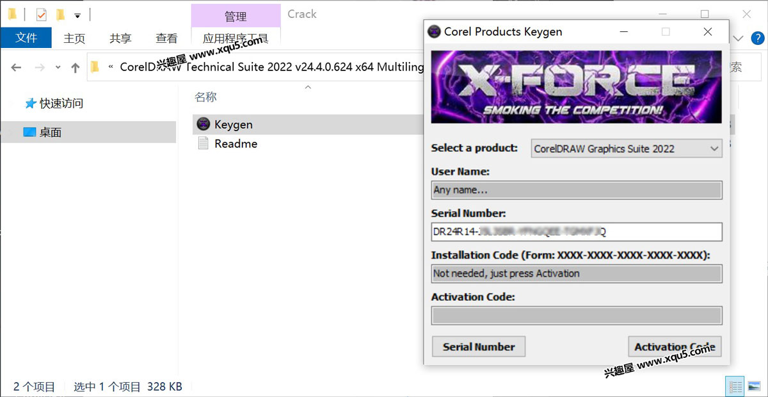
Task: Go back with the Explorer back arrow
Action: coord(17,67)
